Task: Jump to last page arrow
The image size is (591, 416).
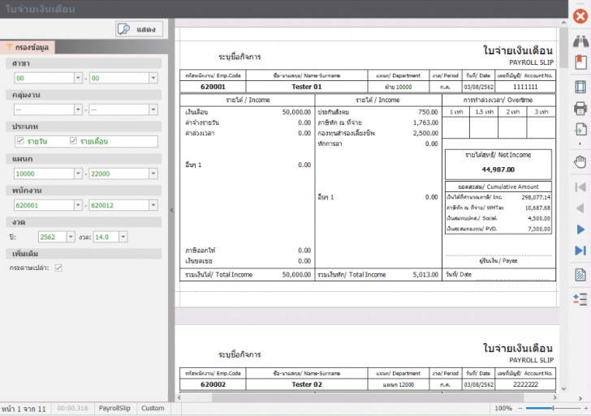Action: pos(580,251)
